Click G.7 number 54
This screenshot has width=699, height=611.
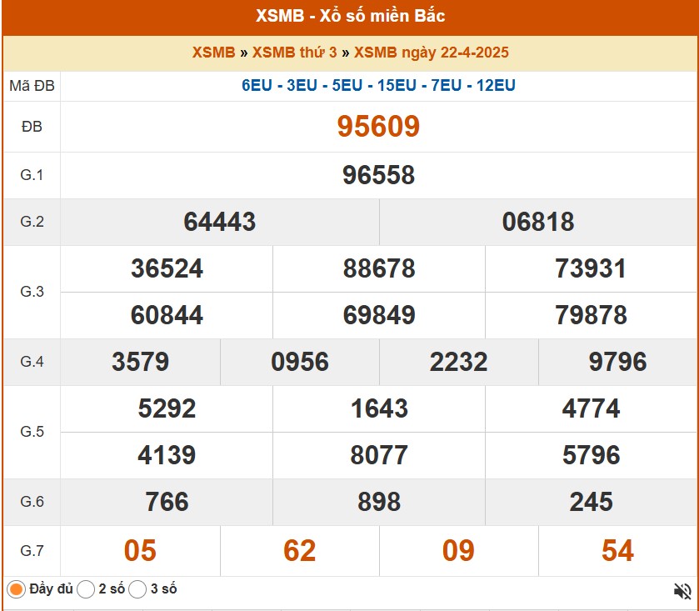pyautogui.click(x=616, y=551)
